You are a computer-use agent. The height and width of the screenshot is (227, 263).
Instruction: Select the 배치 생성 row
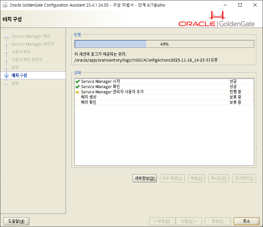164,97
